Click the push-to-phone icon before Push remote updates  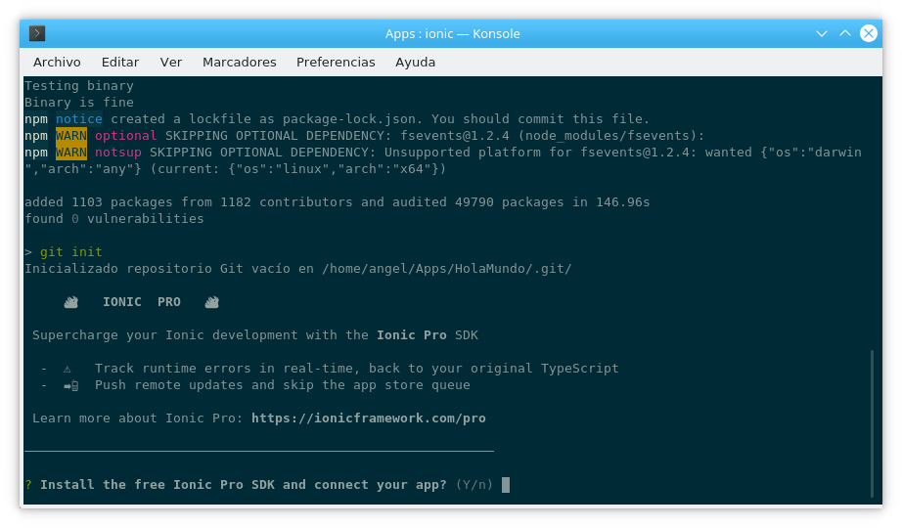coord(71,386)
